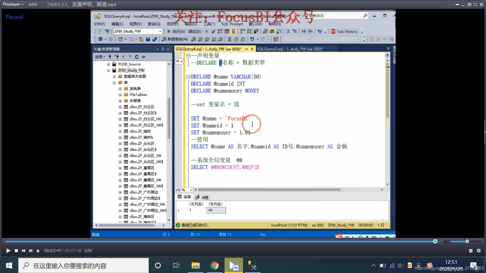The width and height of the screenshot is (486, 273).
Task: Open the 消息 results tab
Action: 202,197
